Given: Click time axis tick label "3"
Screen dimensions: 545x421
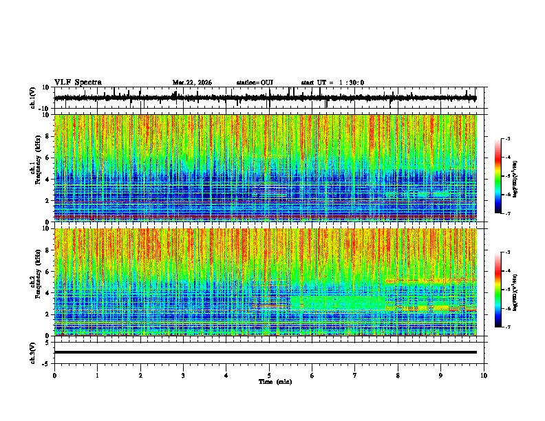Looking at the screenshot, I should pos(183,376).
